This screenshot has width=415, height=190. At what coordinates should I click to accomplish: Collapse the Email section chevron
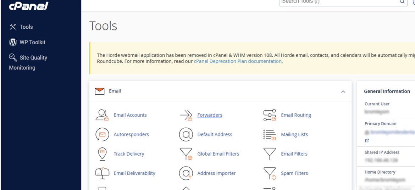[343, 91]
